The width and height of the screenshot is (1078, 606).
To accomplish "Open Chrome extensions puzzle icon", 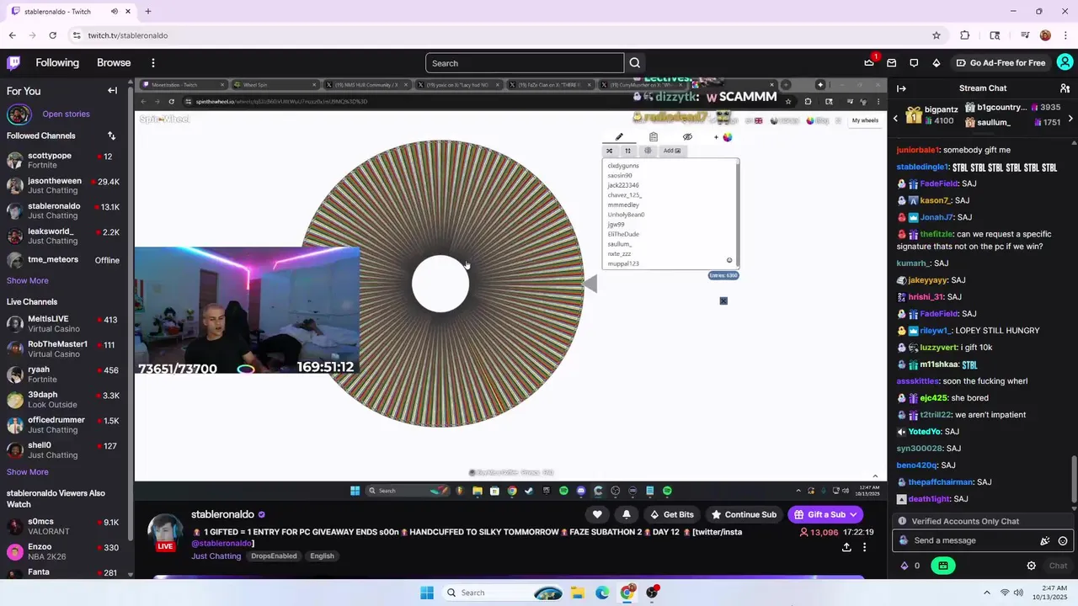I will [x=965, y=35].
